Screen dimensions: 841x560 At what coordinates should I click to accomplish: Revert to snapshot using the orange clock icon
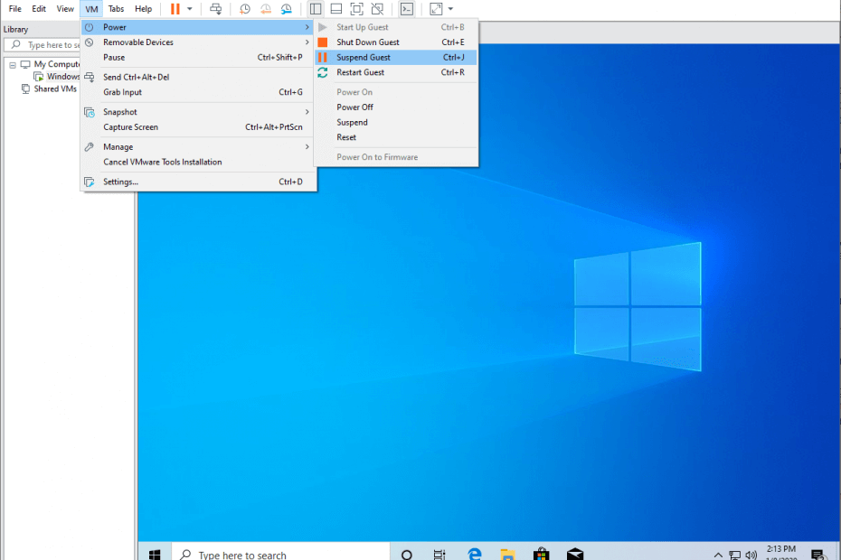(x=266, y=9)
